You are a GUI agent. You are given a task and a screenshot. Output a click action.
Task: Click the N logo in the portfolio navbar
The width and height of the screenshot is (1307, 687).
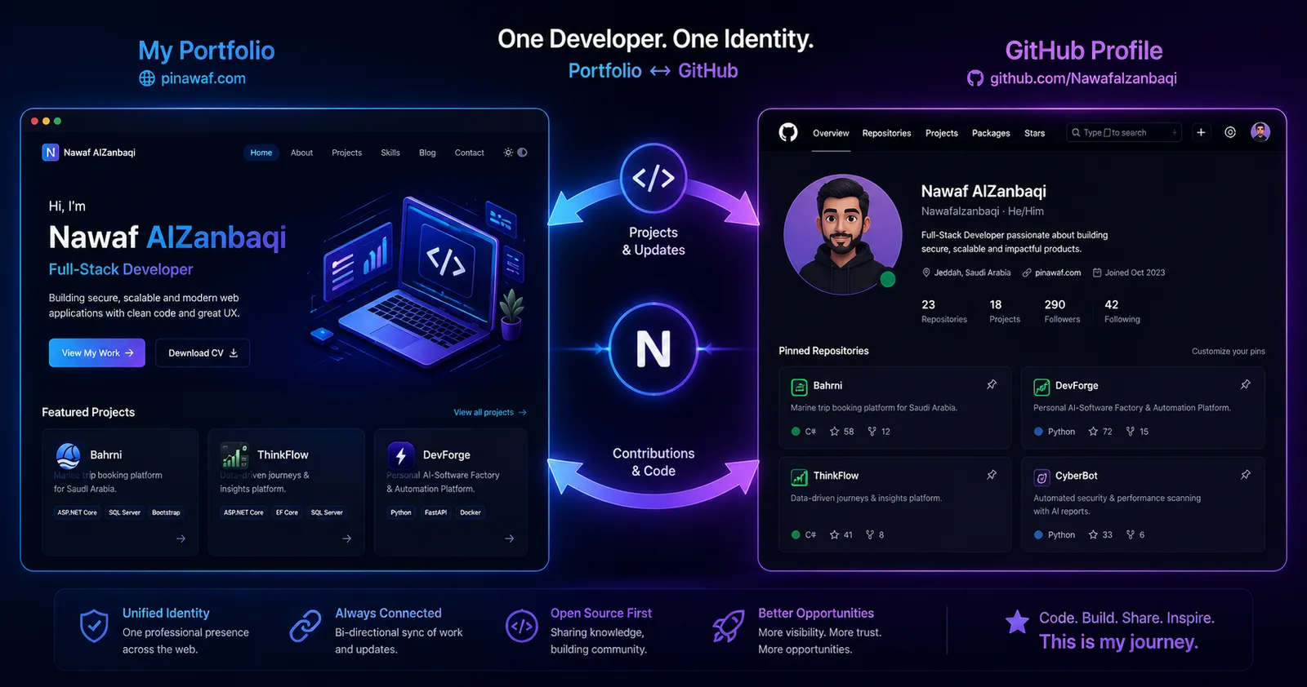click(x=51, y=153)
